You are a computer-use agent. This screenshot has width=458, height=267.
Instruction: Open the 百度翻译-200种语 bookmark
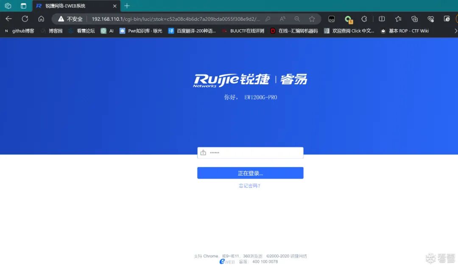(x=192, y=31)
